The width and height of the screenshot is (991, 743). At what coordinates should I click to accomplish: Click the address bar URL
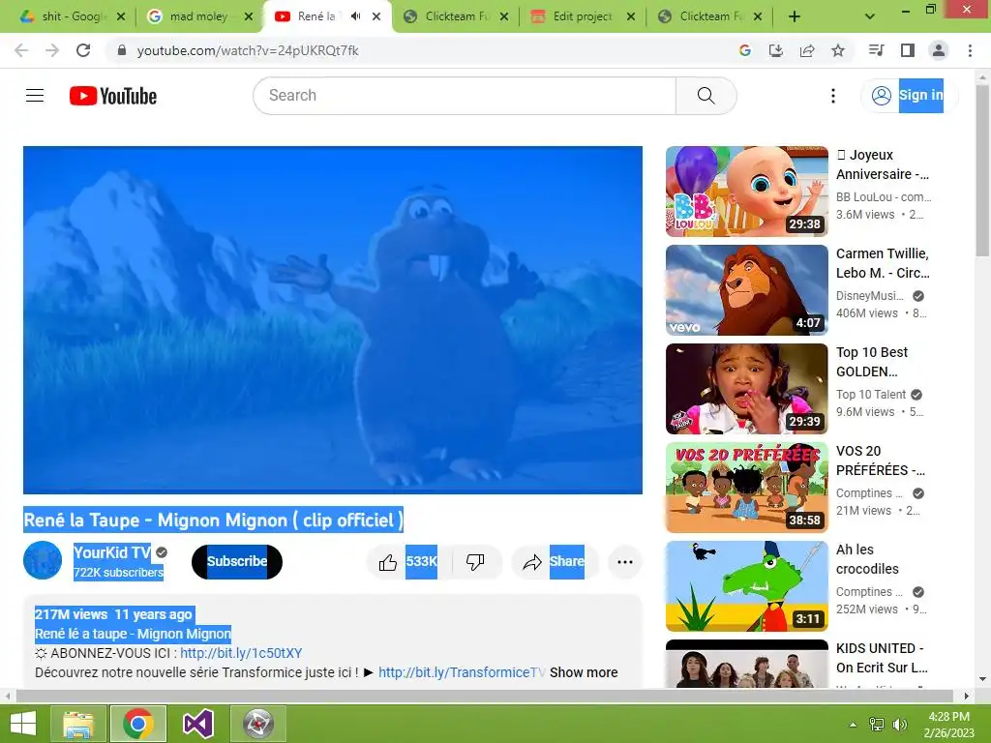point(248,50)
